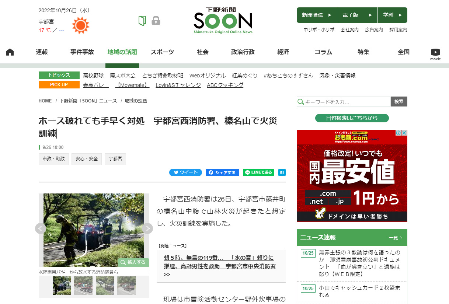Open 日付検索はこちらから date search

click(x=352, y=118)
